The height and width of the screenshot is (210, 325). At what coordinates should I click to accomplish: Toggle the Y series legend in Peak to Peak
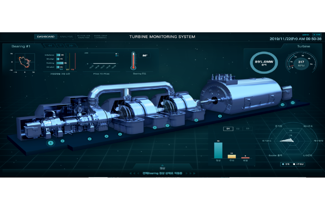(117, 54)
